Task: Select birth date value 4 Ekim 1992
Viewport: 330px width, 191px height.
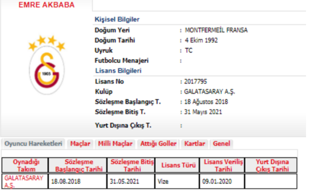Action: click(x=201, y=40)
